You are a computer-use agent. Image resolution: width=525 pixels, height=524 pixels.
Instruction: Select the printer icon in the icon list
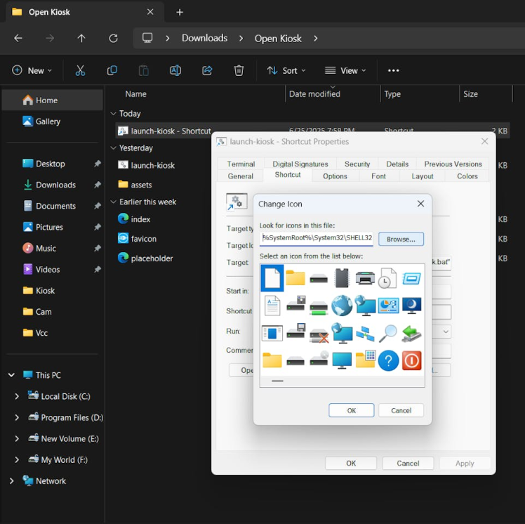pyautogui.click(x=365, y=278)
